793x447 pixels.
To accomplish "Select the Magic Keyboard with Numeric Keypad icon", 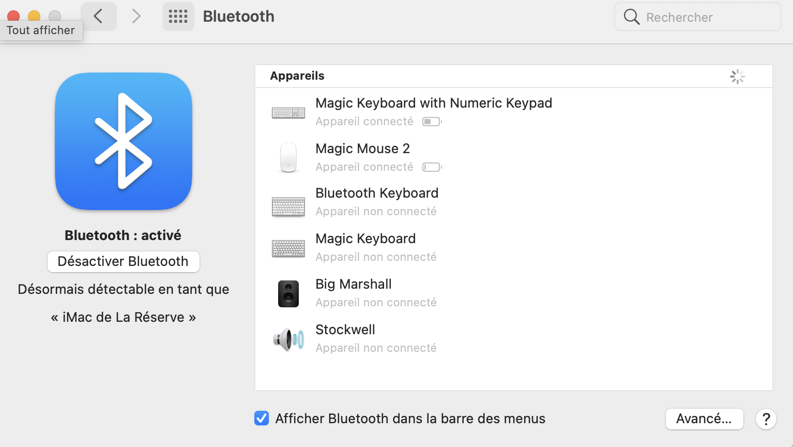I will pos(288,112).
